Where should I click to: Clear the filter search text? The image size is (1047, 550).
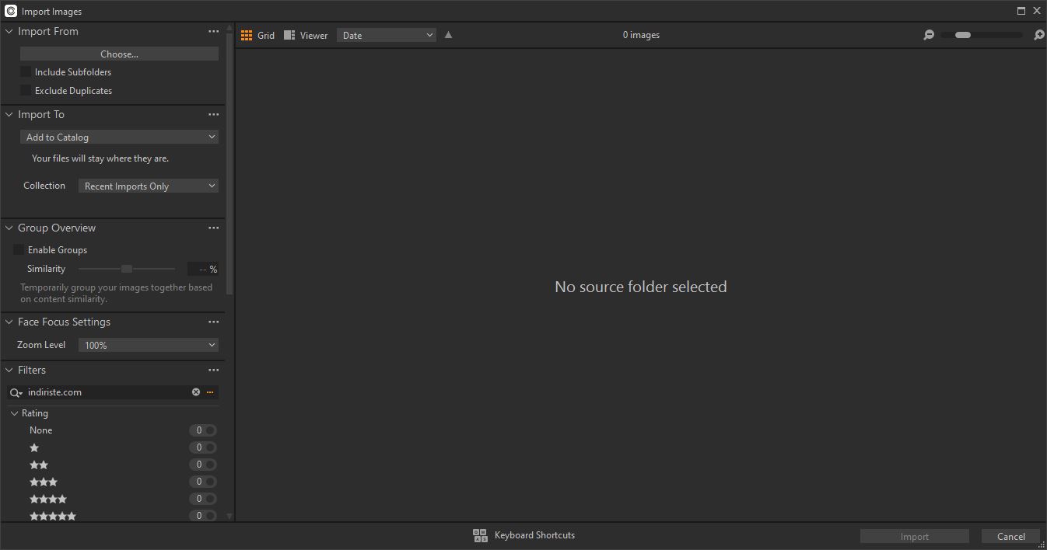[x=196, y=392]
